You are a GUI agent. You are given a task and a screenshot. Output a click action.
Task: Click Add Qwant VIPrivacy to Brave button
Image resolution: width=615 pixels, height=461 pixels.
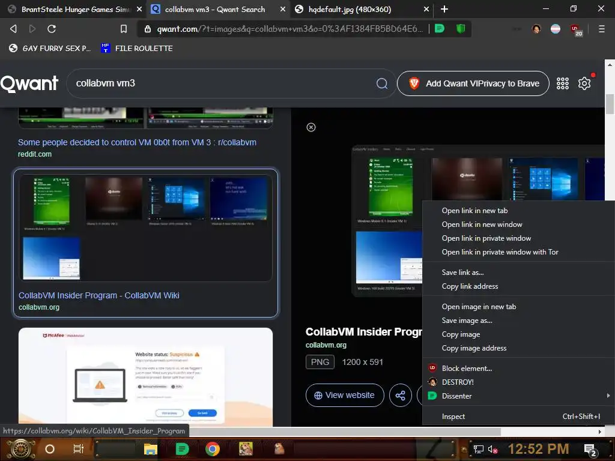point(473,83)
